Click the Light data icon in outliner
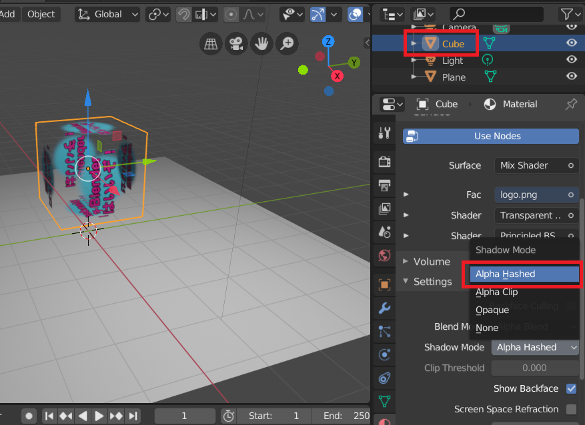Image resolution: width=585 pixels, height=425 pixels. click(488, 59)
